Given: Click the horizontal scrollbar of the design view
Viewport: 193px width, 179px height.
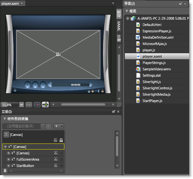Looking at the screenshot, I should coord(83,105).
